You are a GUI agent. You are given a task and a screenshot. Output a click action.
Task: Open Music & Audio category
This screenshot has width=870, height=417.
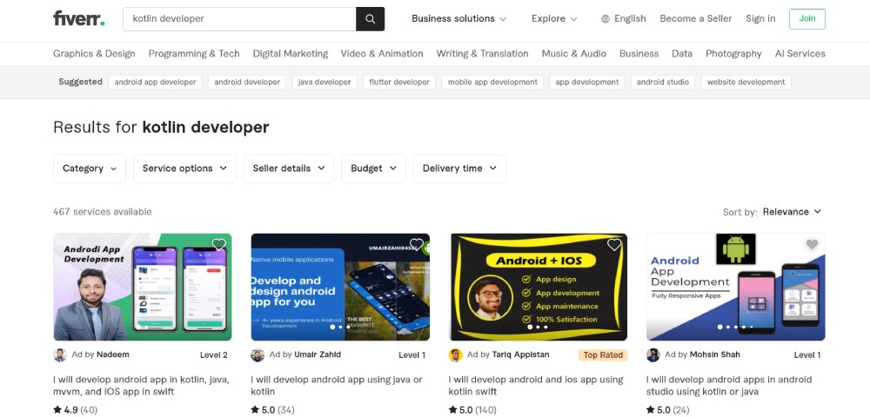[x=573, y=54]
